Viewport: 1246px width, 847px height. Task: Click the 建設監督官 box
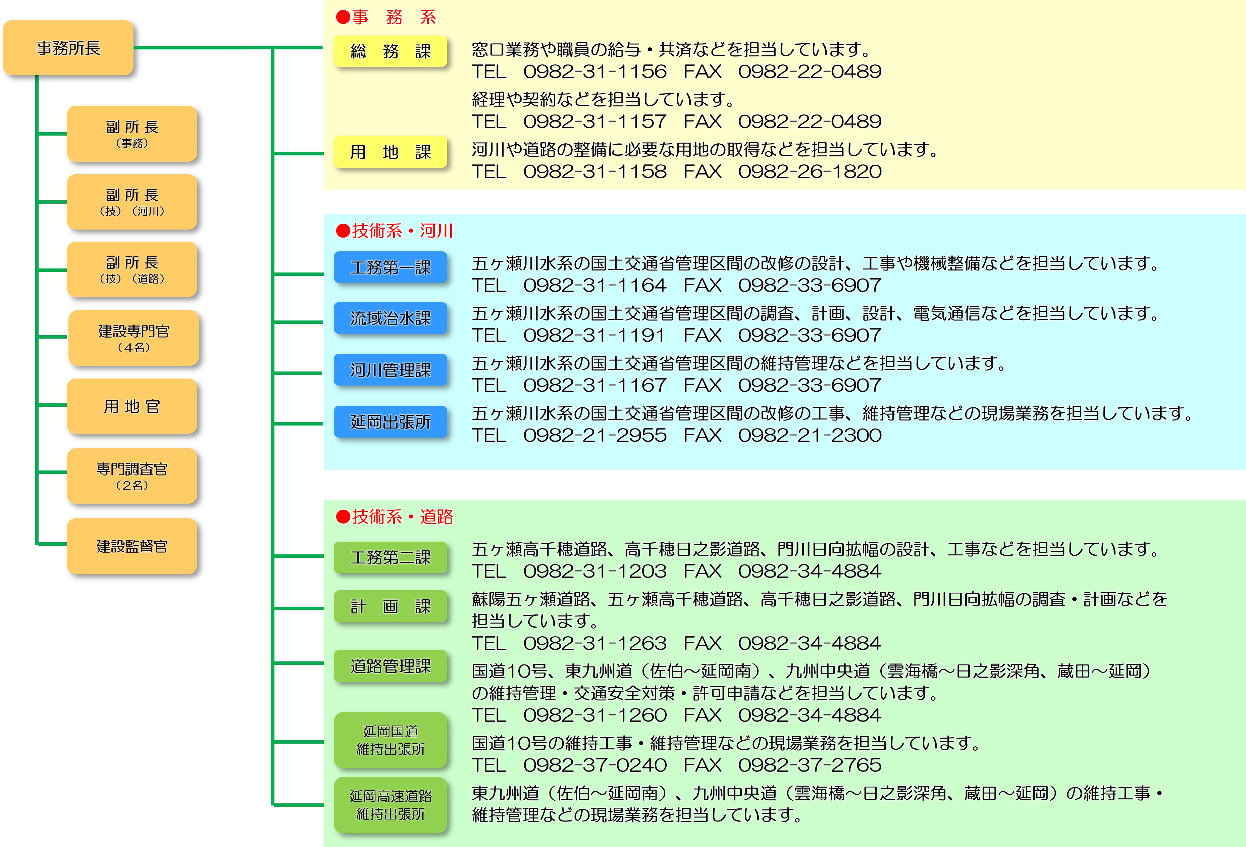coord(132,546)
